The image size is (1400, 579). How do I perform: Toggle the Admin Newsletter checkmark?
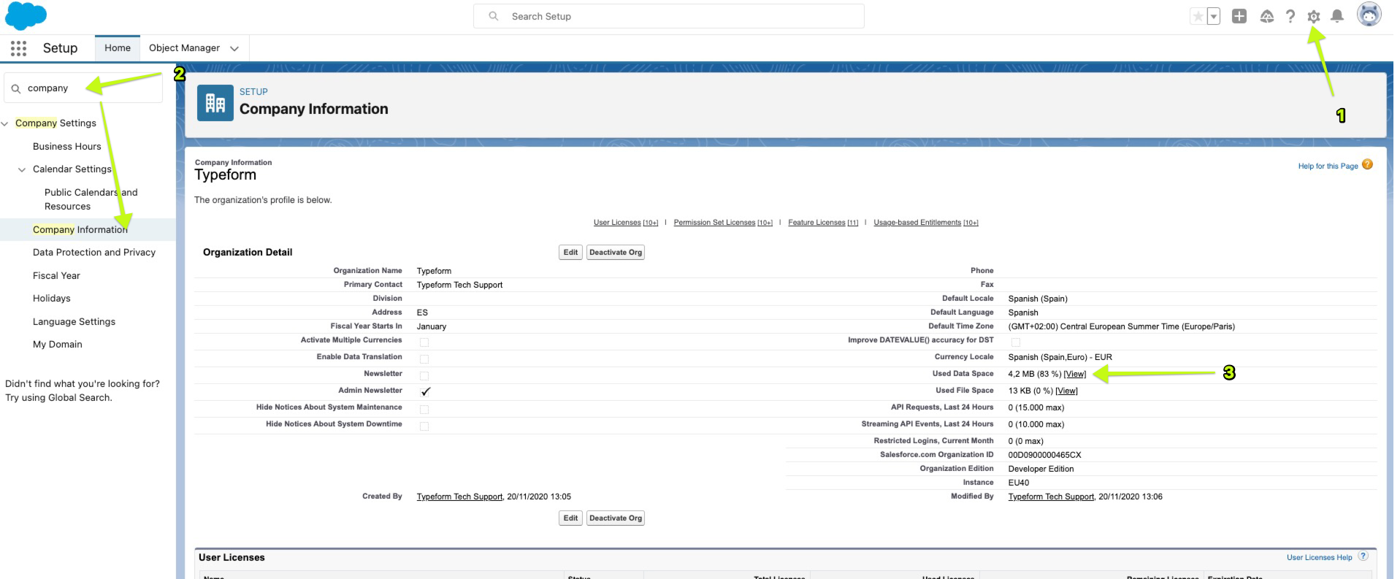pyautogui.click(x=426, y=391)
